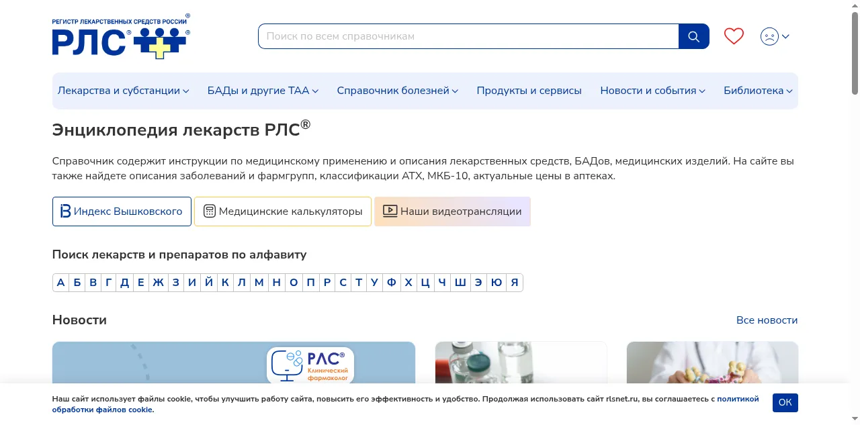The image size is (860, 425).
Task: Select letter Ц in alphabet search
Action: coord(425,283)
